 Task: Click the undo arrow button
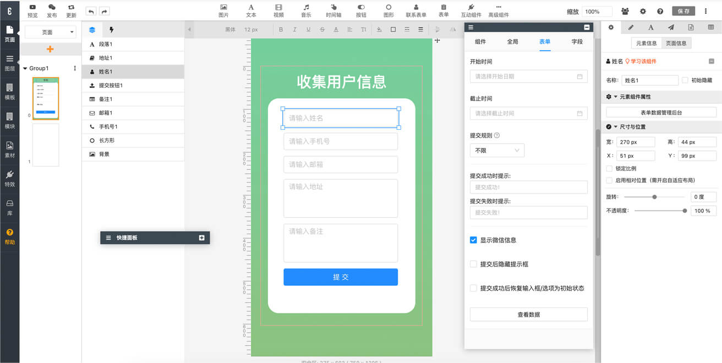click(x=91, y=11)
